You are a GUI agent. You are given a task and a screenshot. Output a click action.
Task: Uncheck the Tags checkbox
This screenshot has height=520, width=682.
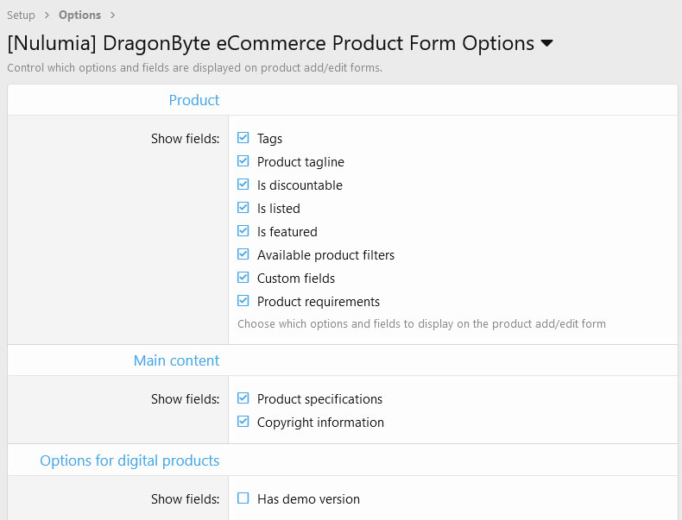click(243, 138)
